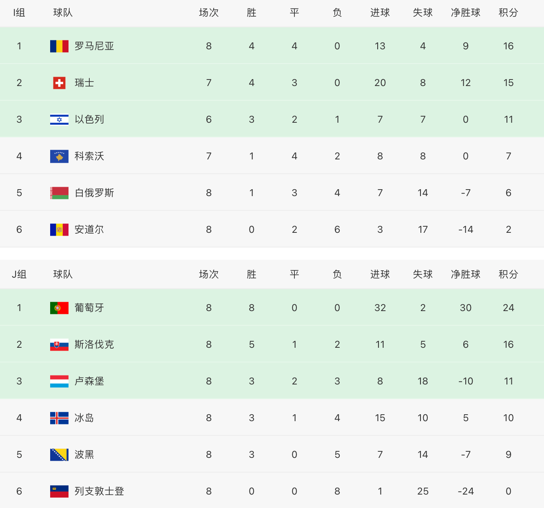Click the Andorra flag icon

[59, 230]
